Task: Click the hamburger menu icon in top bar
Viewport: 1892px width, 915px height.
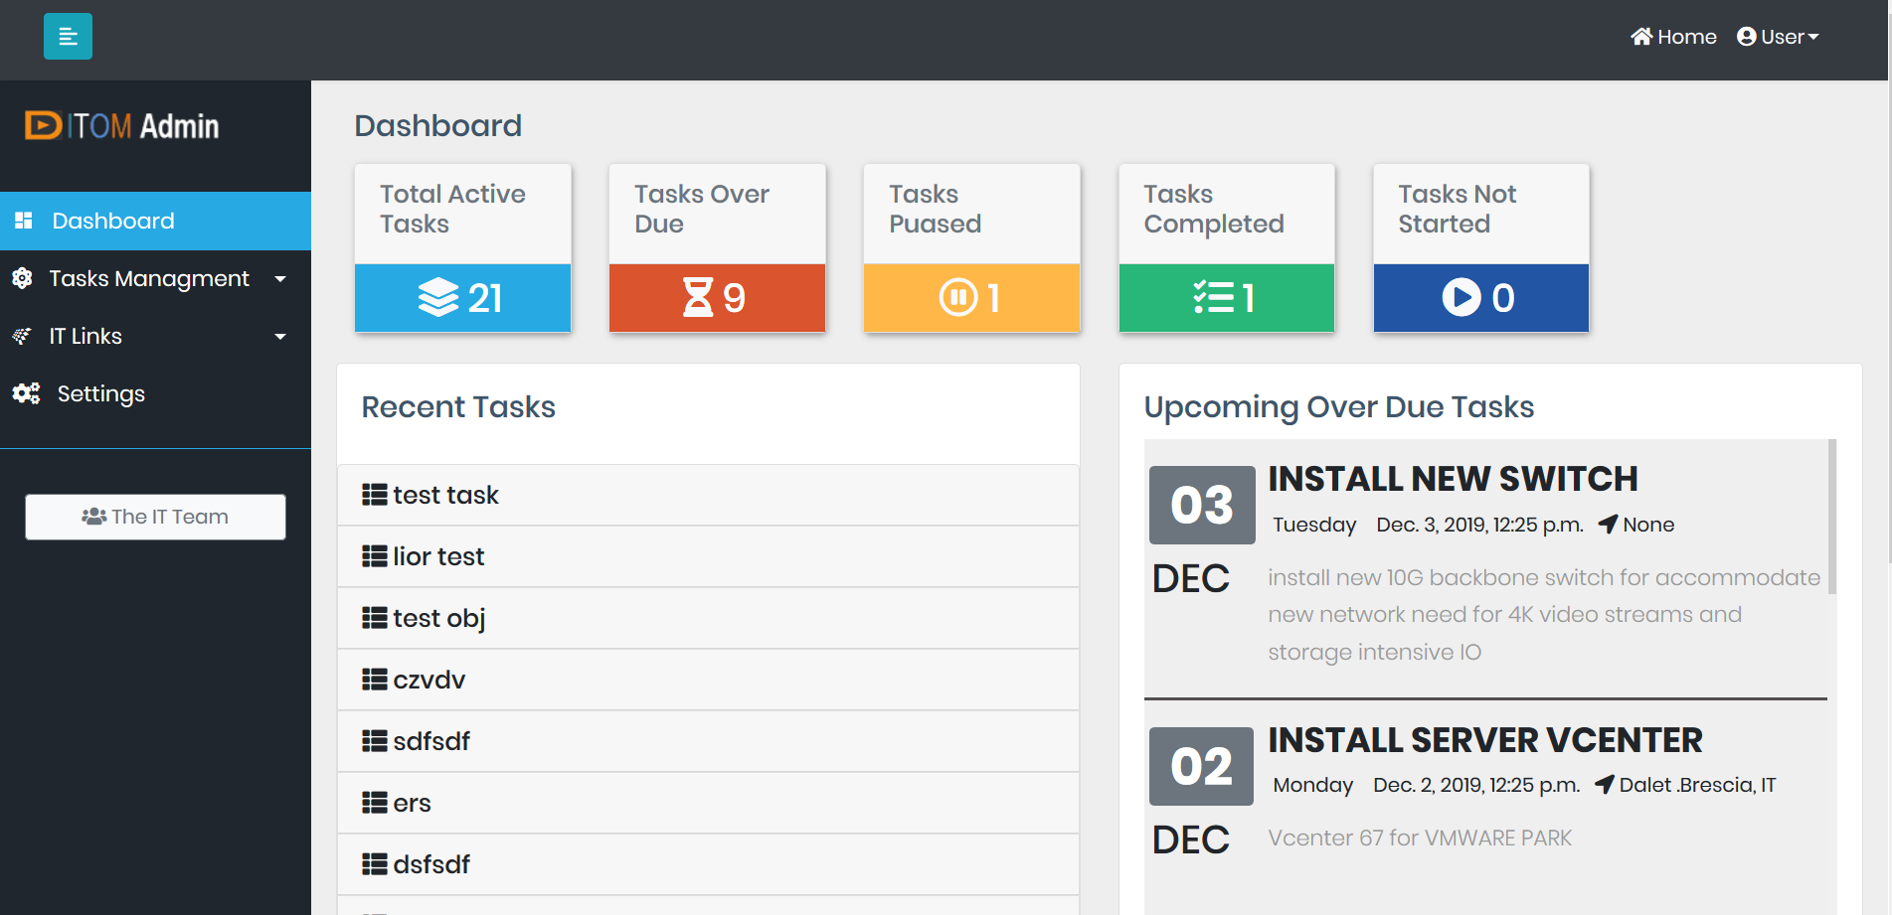Action: (68, 36)
